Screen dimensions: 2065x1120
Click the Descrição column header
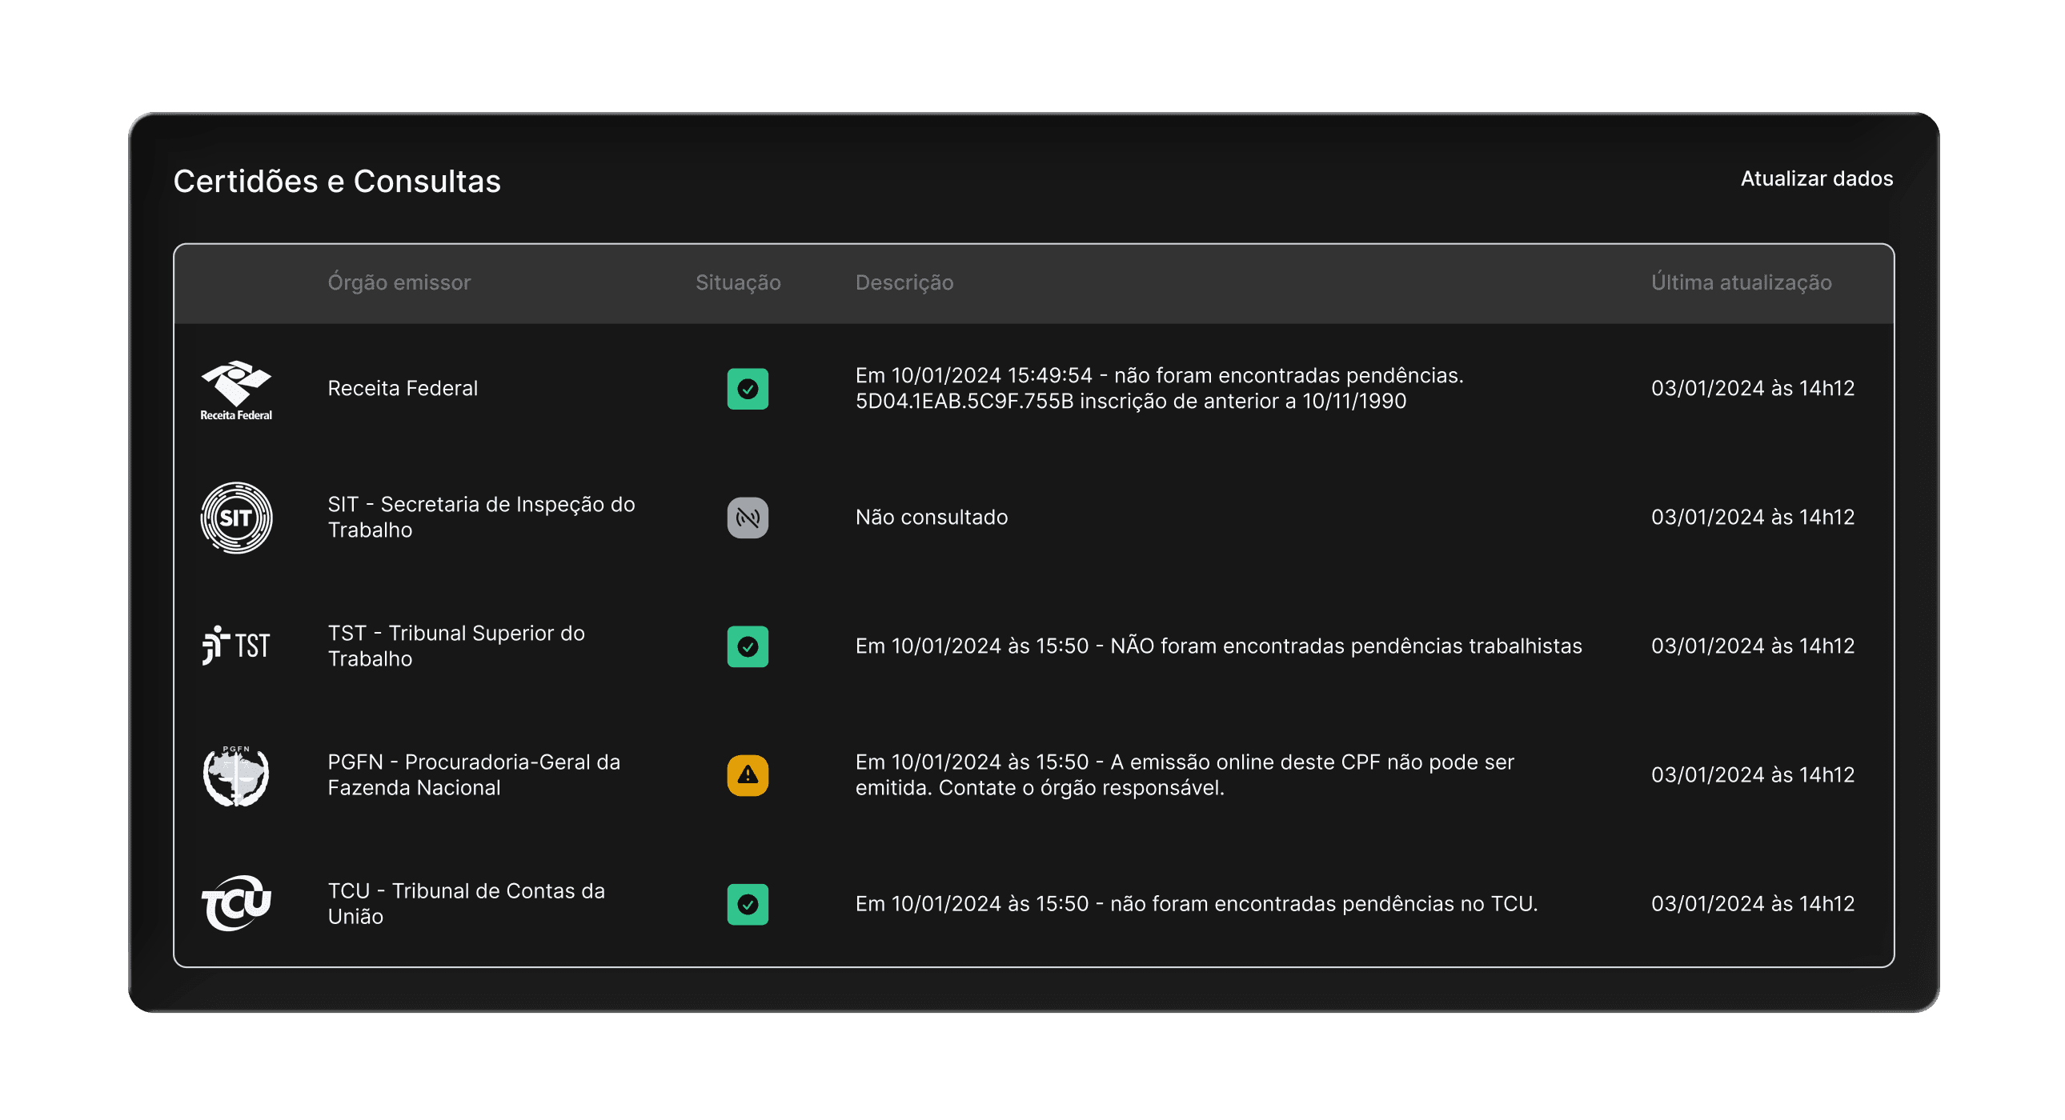point(904,283)
